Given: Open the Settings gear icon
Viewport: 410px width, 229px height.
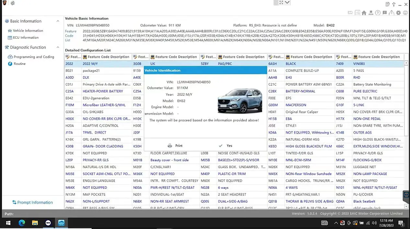Looking at the screenshot, I should click(x=398, y=12).
